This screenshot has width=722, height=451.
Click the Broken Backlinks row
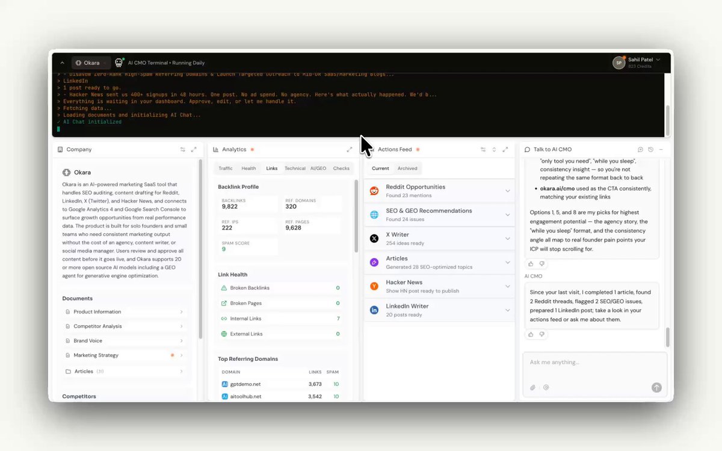point(280,288)
